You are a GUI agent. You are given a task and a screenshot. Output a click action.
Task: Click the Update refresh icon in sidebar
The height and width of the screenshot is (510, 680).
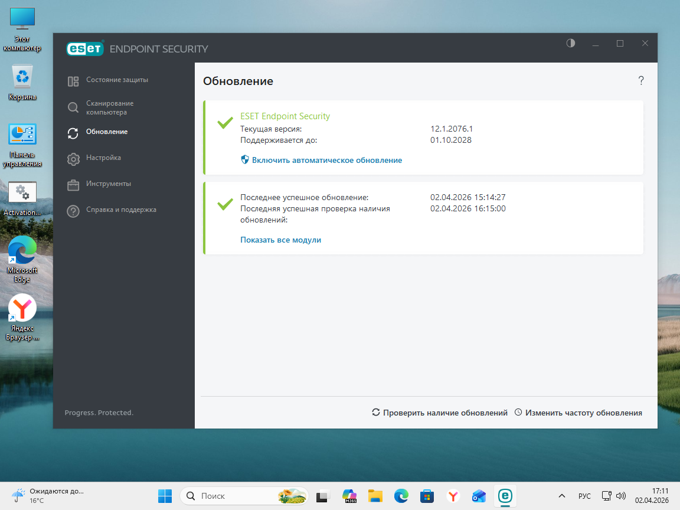click(x=73, y=133)
